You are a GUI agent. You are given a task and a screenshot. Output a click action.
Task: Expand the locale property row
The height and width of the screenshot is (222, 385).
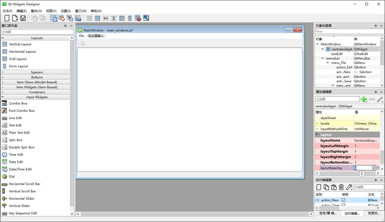pyautogui.click(x=317, y=124)
